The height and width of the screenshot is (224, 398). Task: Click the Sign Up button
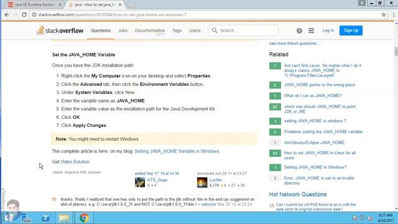[351, 30]
